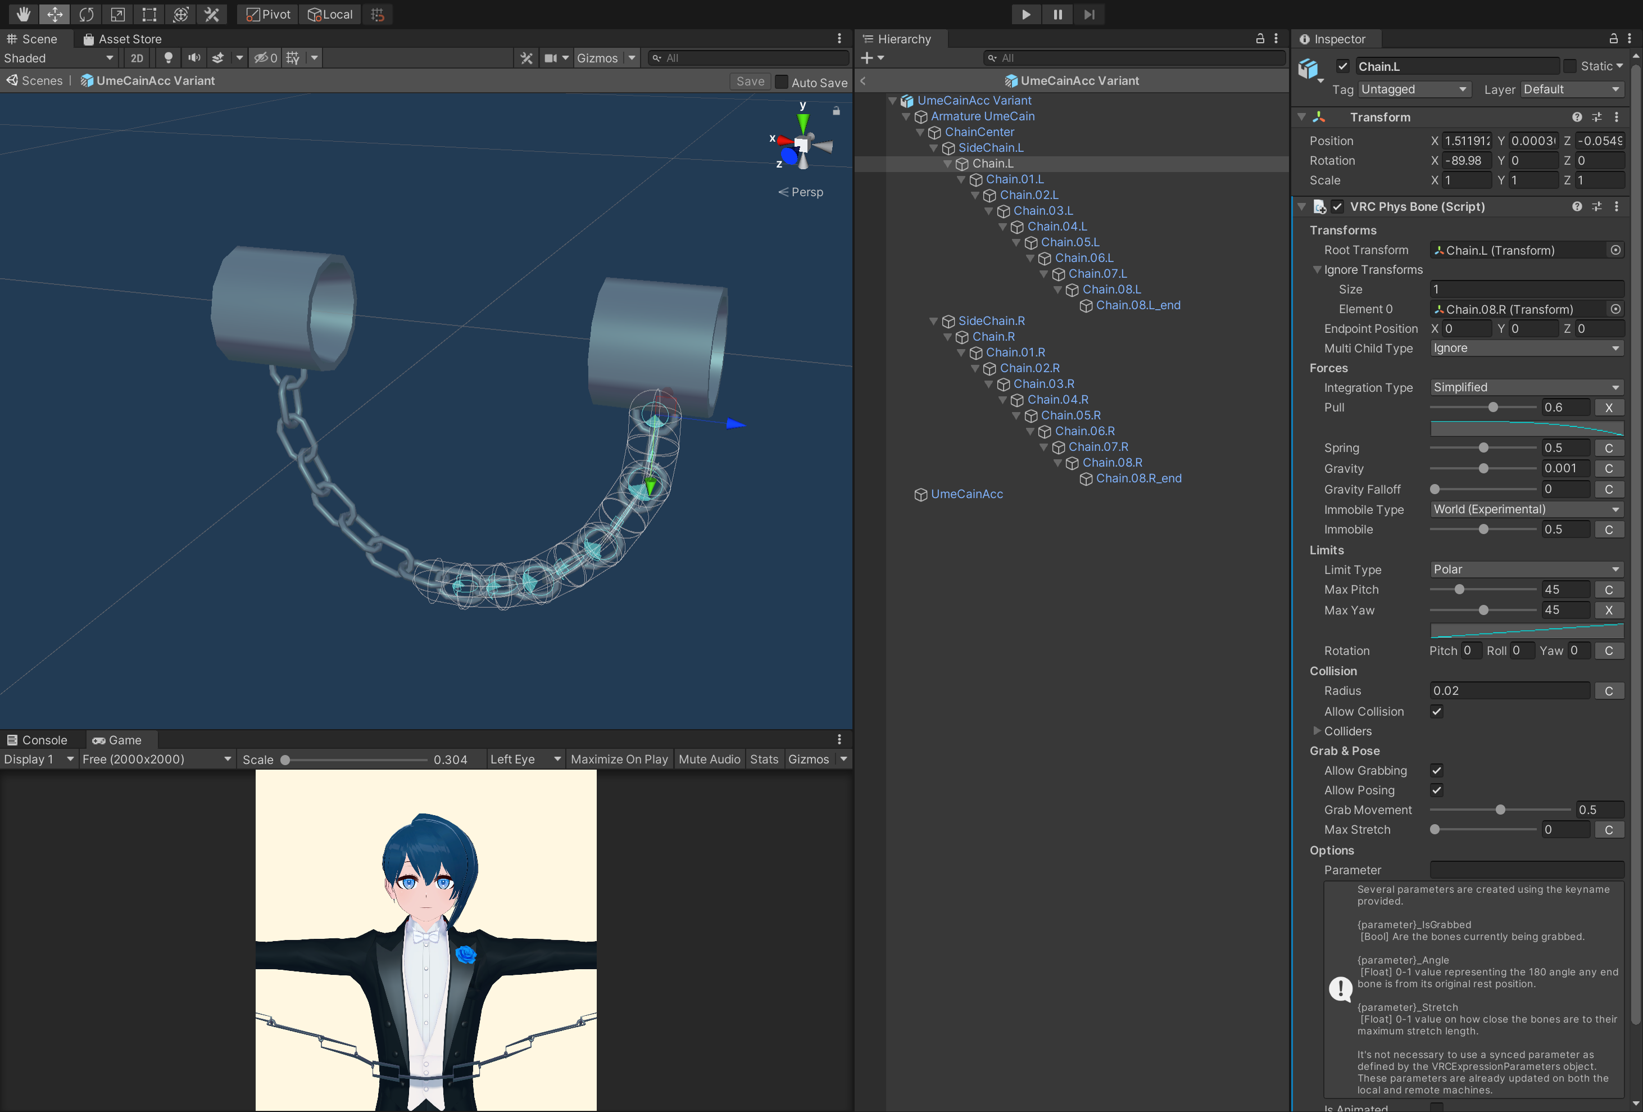Open the Integration Type dropdown
Viewport: 1643px width, 1112px height.
(x=1526, y=388)
